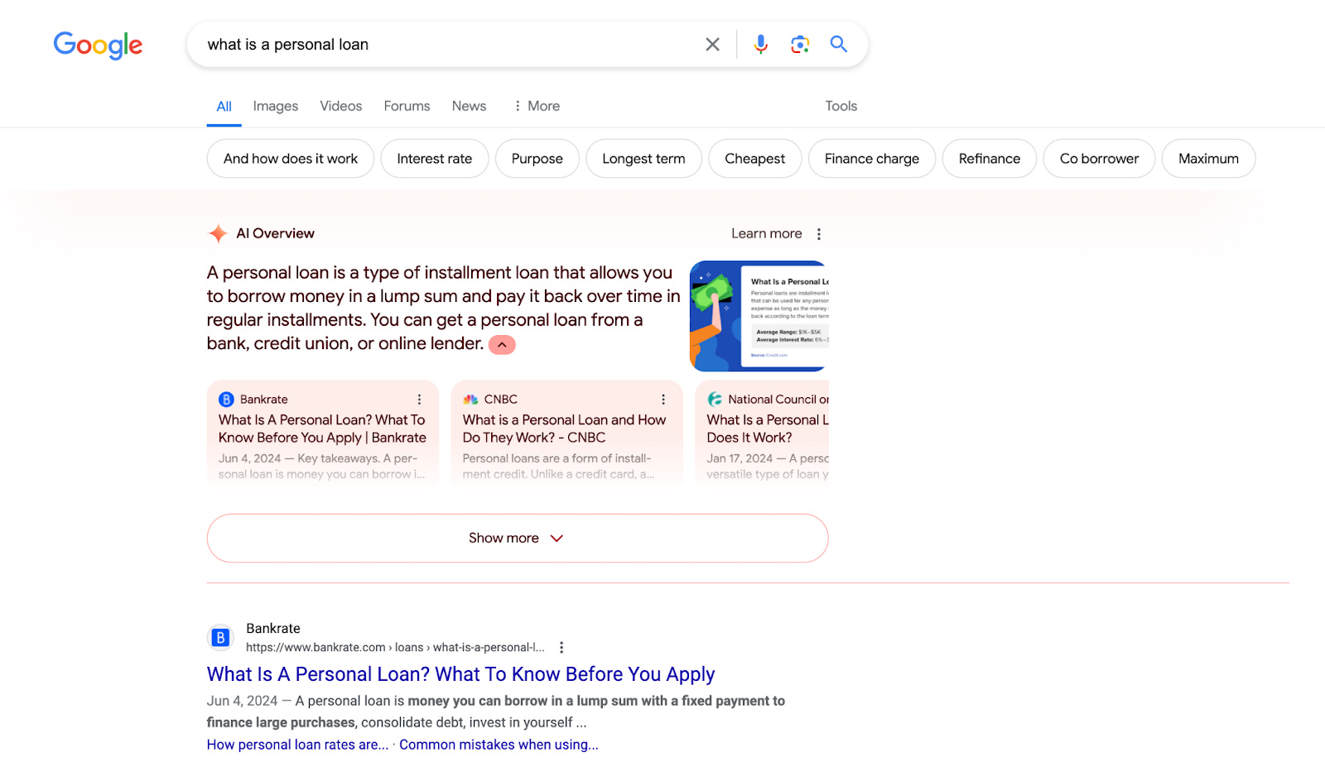Image resolution: width=1325 pixels, height=776 pixels.
Task: Open 'How personal loan rates are...' sitelink
Action: click(x=297, y=745)
